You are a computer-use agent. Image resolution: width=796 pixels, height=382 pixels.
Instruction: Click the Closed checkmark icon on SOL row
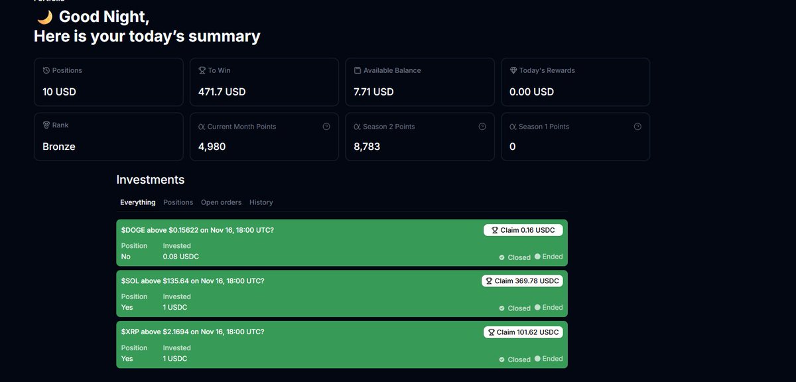pyautogui.click(x=502, y=308)
